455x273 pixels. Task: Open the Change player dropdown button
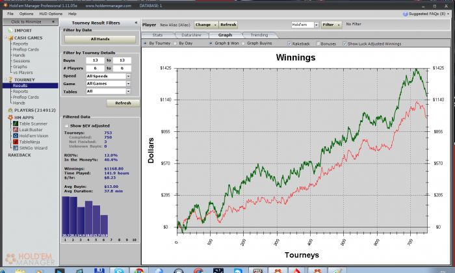click(206, 25)
